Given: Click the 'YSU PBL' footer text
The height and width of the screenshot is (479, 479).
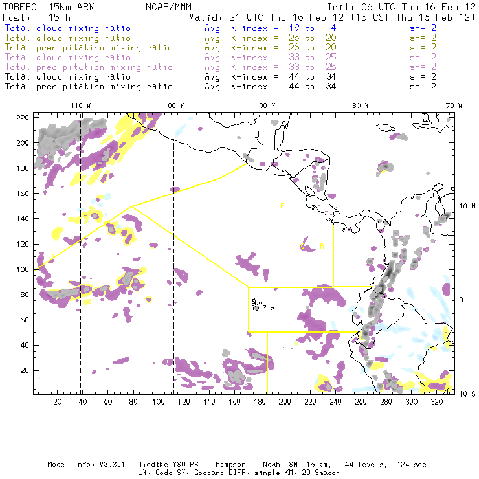Looking at the screenshot, I should coord(187,465).
